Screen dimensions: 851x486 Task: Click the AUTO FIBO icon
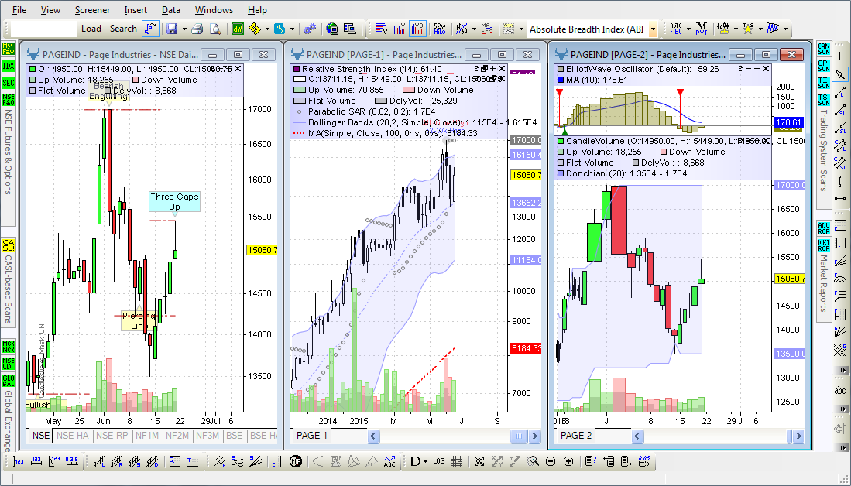[x=676, y=29]
